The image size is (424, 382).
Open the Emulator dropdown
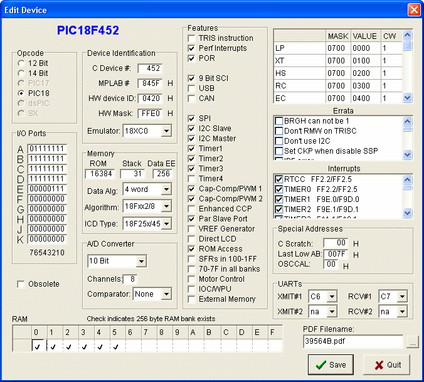point(166,130)
